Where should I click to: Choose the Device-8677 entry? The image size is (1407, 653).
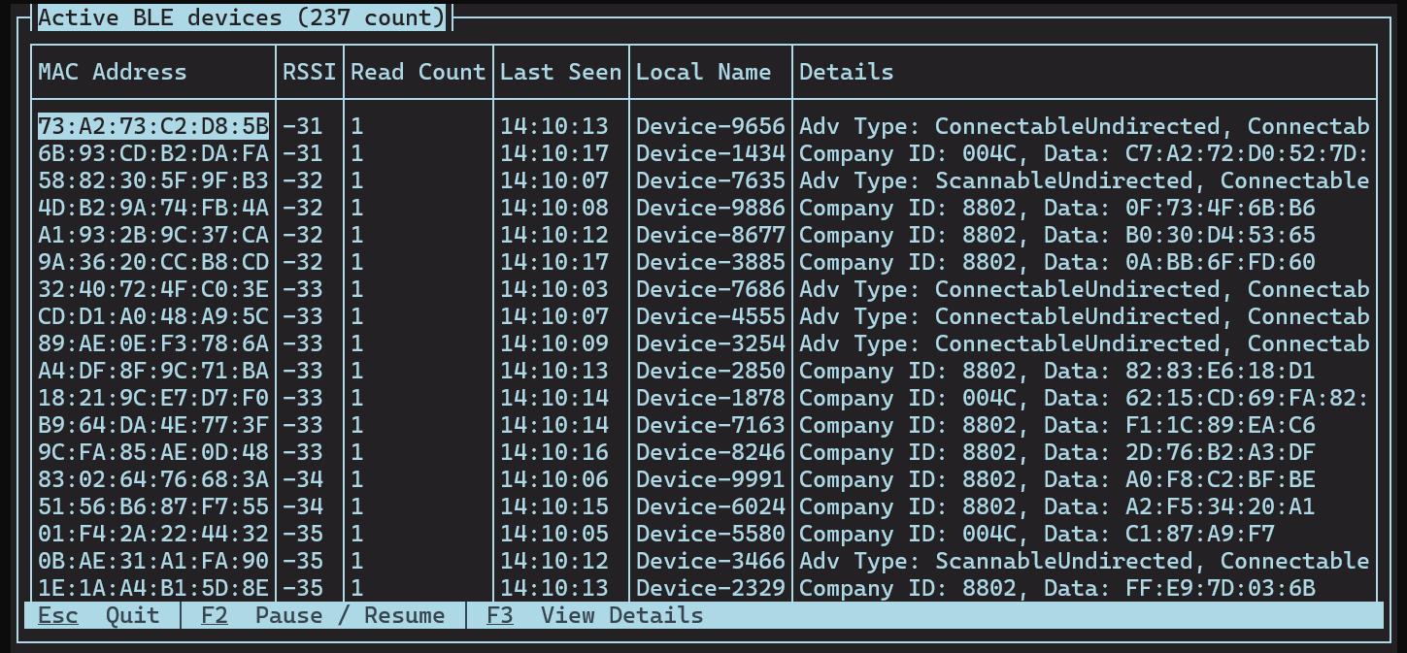pos(710,235)
